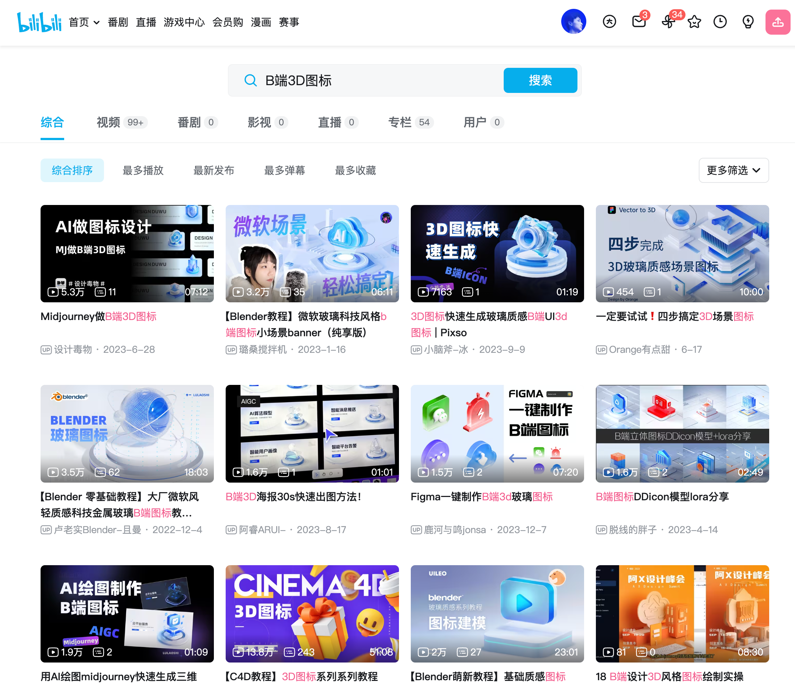795x685 pixels.
Task: Click the pink upload button
Action: coord(778,22)
